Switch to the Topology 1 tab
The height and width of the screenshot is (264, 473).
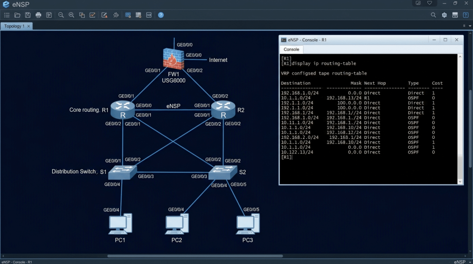(x=14, y=26)
